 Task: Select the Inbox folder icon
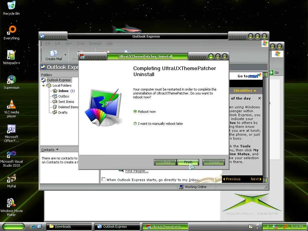point(55,91)
